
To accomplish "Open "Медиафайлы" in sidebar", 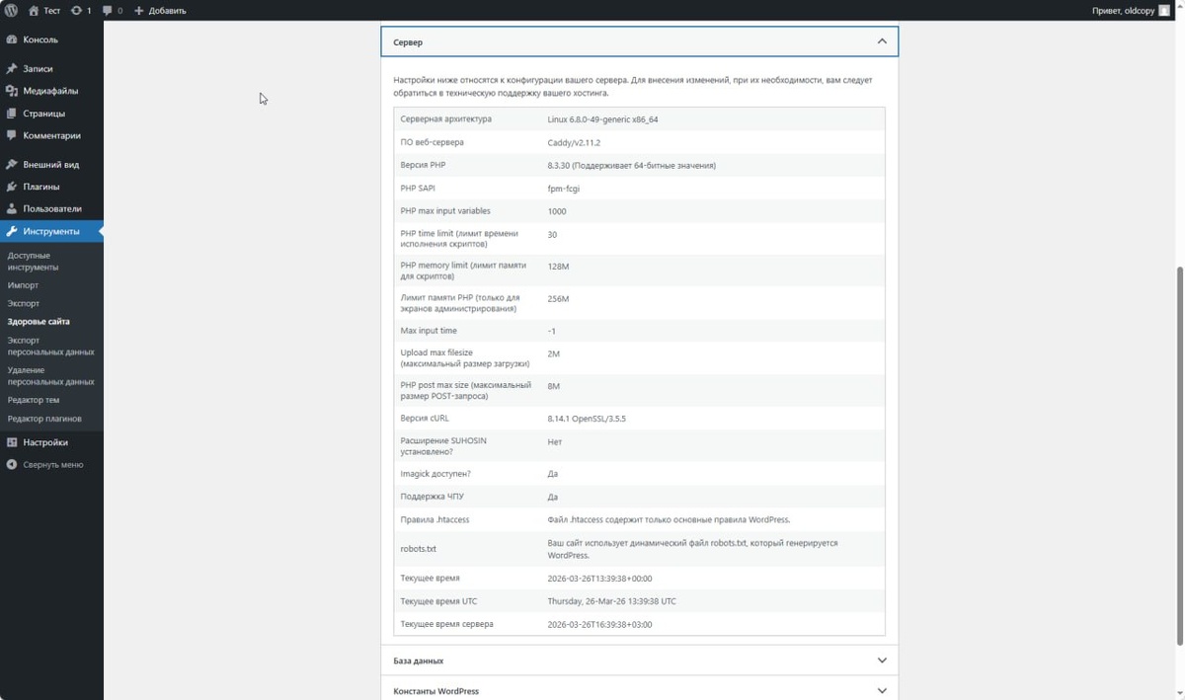I will pyautogui.click(x=51, y=91).
